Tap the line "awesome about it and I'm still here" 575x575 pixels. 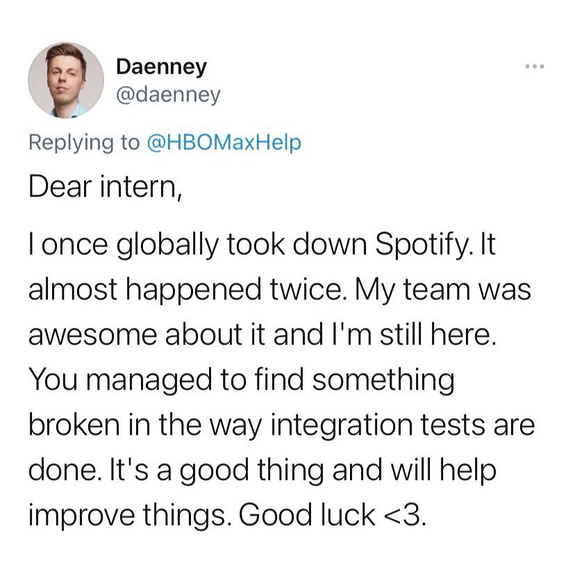tap(262, 335)
